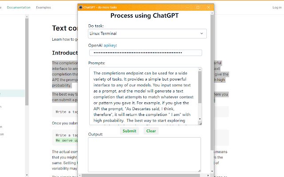Open Documentation tab in background page
Image resolution: width=284 pixels, height=177 pixels.
(19, 8)
